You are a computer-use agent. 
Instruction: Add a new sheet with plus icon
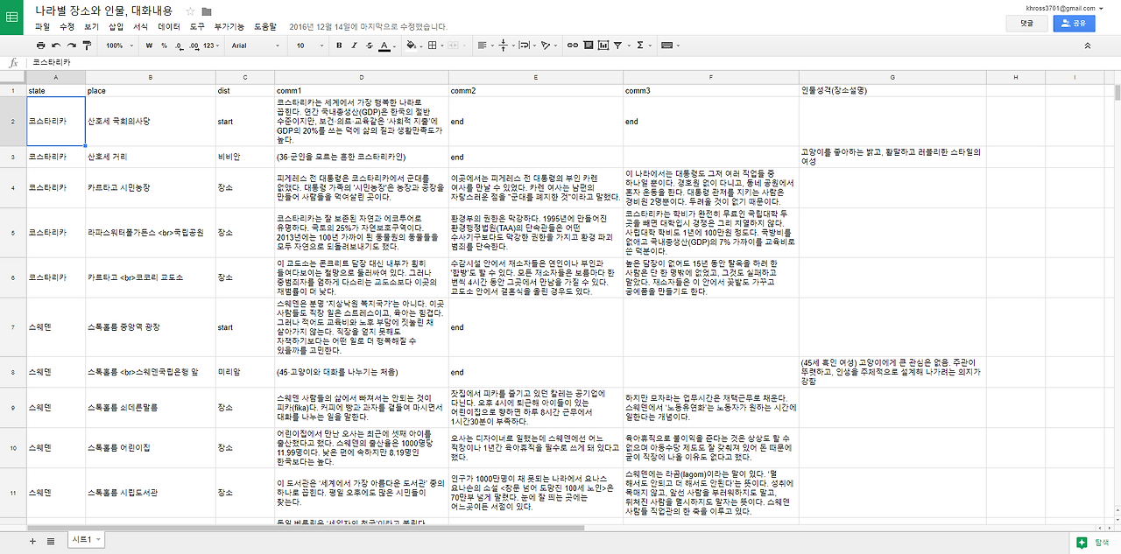(32, 541)
